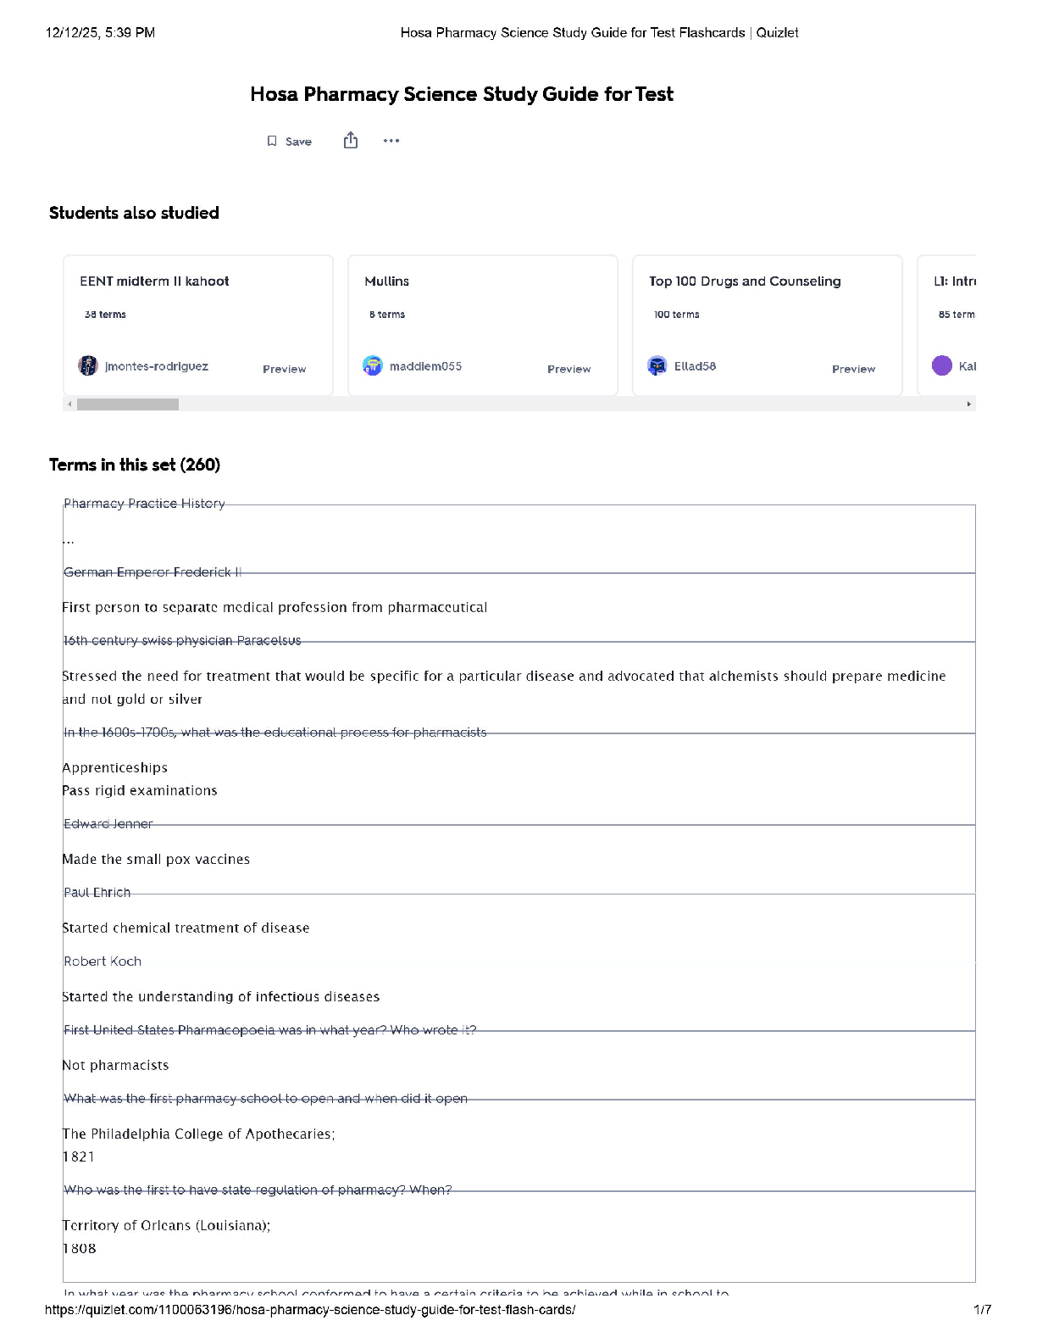
Task: Open the Mullins set title
Action: pyautogui.click(x=386, y=281)
